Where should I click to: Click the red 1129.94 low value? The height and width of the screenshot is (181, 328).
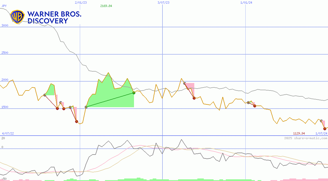coord(299,133)
